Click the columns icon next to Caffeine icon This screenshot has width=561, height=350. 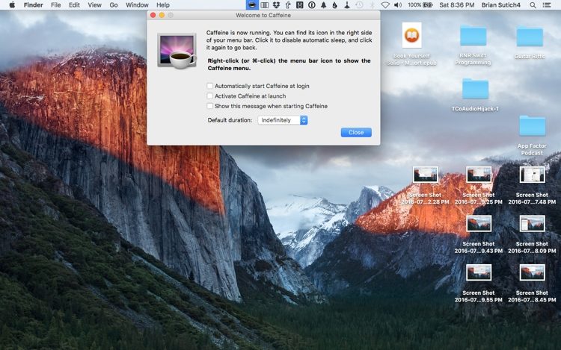pos(264,5)
